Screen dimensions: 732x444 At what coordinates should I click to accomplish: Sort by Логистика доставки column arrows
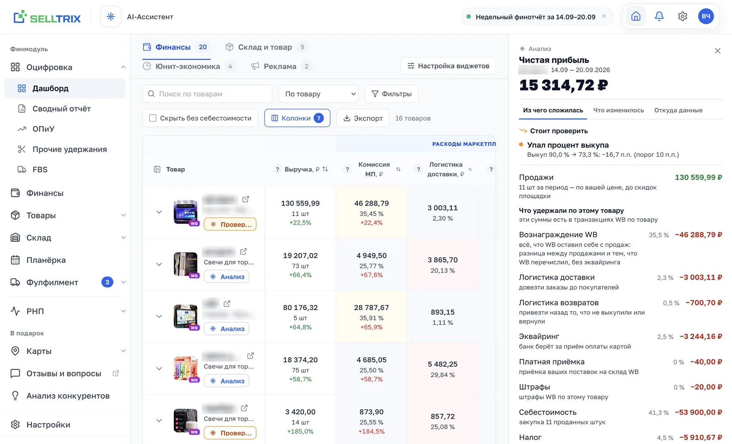click(x=470, y=169)
